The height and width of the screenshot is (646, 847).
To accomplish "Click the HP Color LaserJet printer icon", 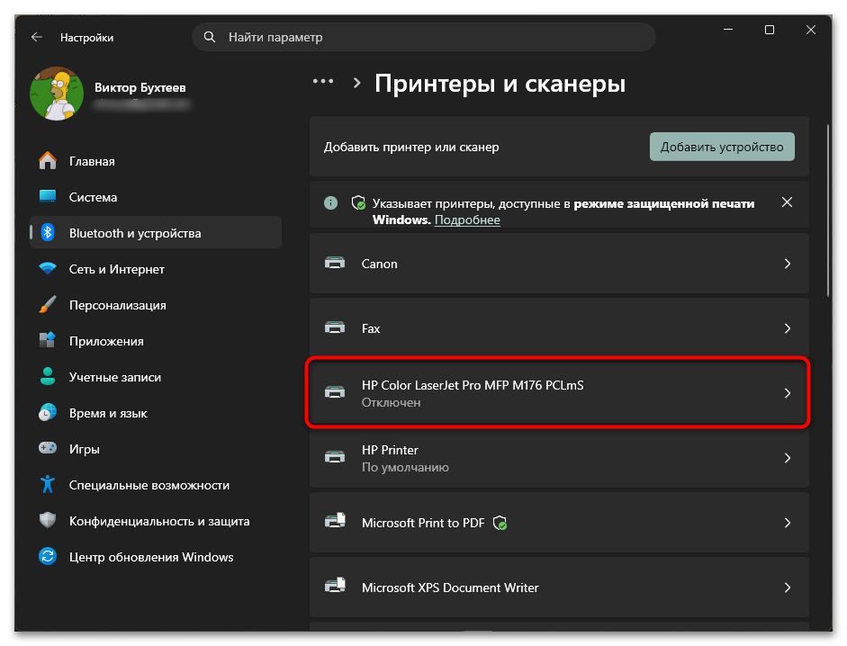I will [x=335, y=392].
